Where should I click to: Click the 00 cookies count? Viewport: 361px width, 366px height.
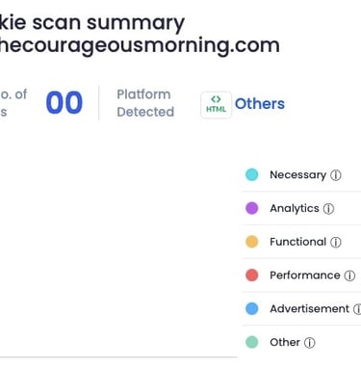click(64, 103)
